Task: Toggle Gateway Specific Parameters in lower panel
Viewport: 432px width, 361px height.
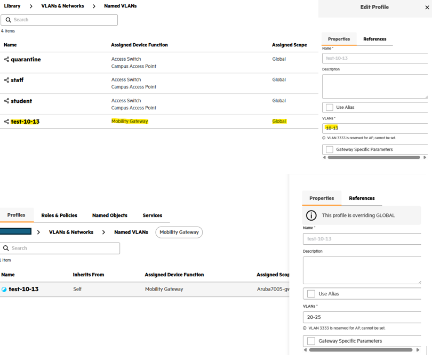Action: click(311, 341)
